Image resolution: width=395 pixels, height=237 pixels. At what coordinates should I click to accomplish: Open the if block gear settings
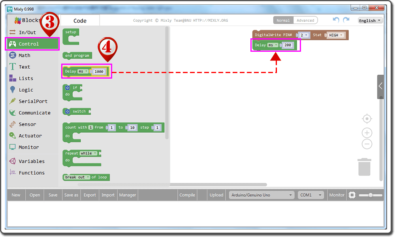[x=68, y=88]
